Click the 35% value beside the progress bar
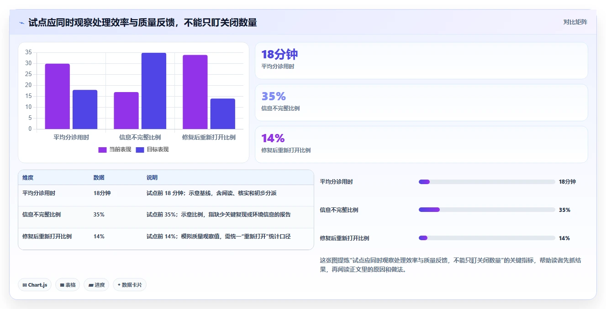 pos(564,210)
